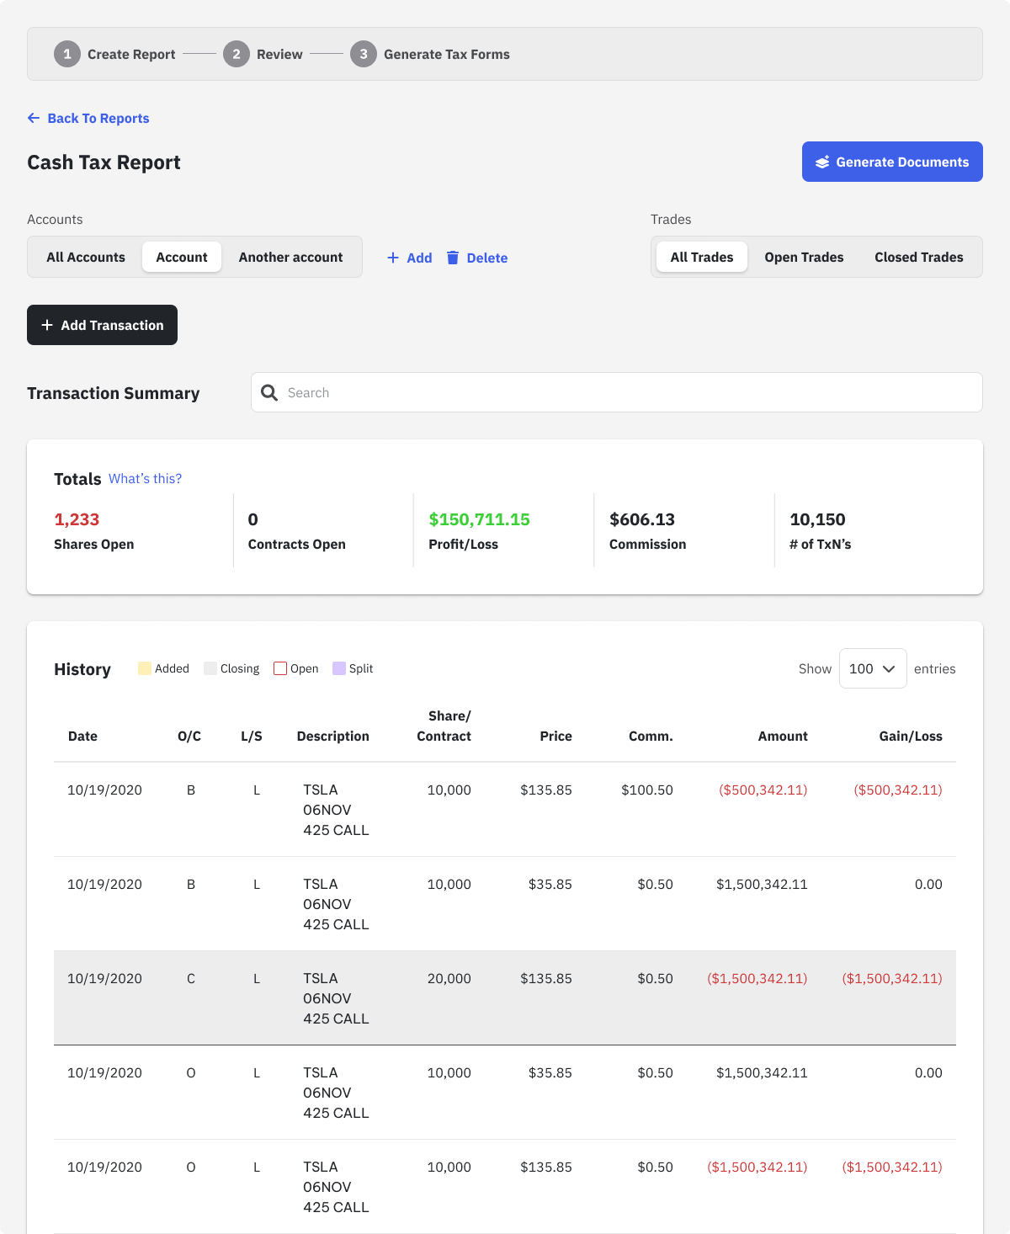Select the Account tab under Accounts
1010x1234 pixels.
coord(181,257)
